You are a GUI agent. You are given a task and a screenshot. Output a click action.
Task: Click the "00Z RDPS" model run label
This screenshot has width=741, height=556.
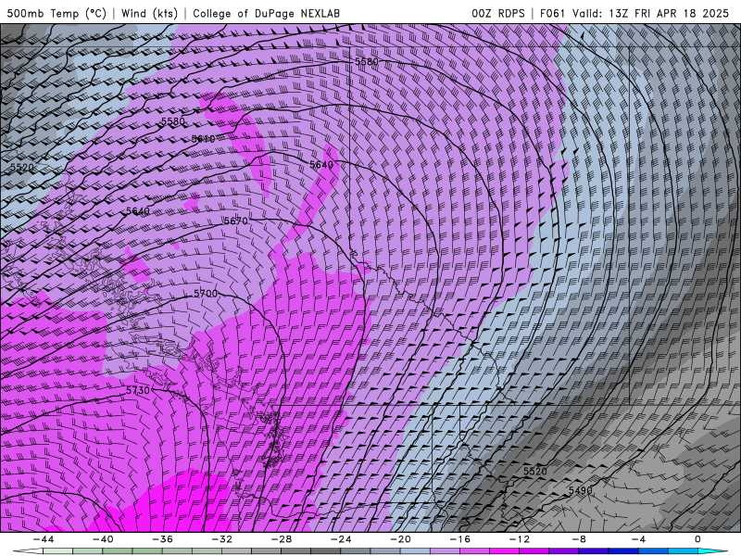[498, 13]
